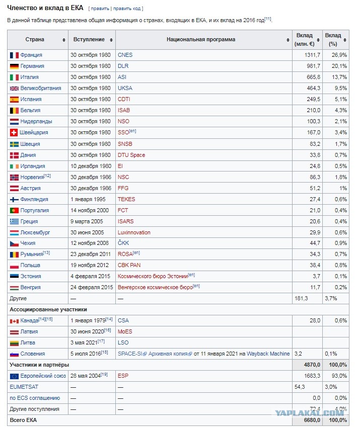Sort by Вклад (%) column arrows
Image resolution: width=357 pixels, height=428 pixels.
345,40
